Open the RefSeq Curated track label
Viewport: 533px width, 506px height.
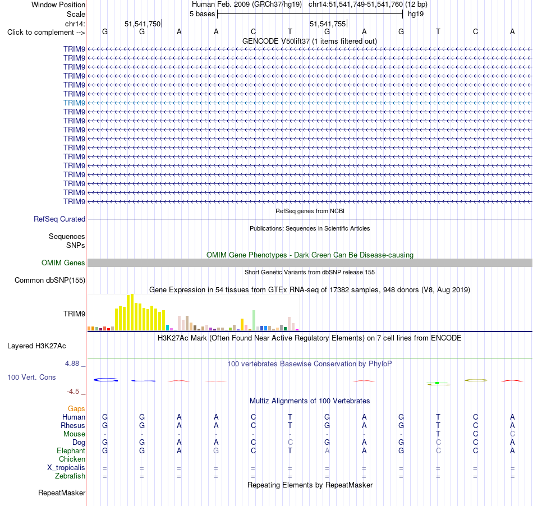coord(59,219)
